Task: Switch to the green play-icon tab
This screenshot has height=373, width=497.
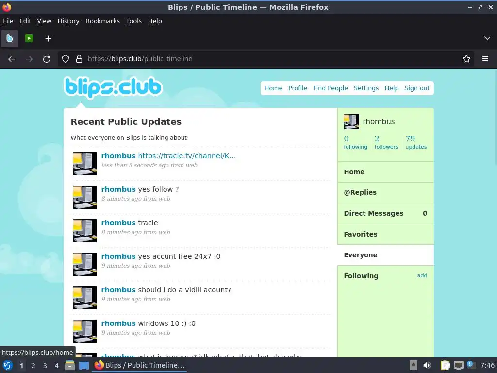Action: [x=29, y=38]
